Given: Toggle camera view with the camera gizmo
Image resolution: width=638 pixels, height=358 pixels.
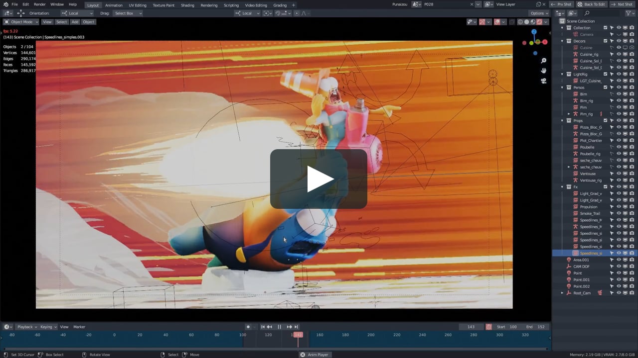Looking at the screenshot, I should [544, 81].
